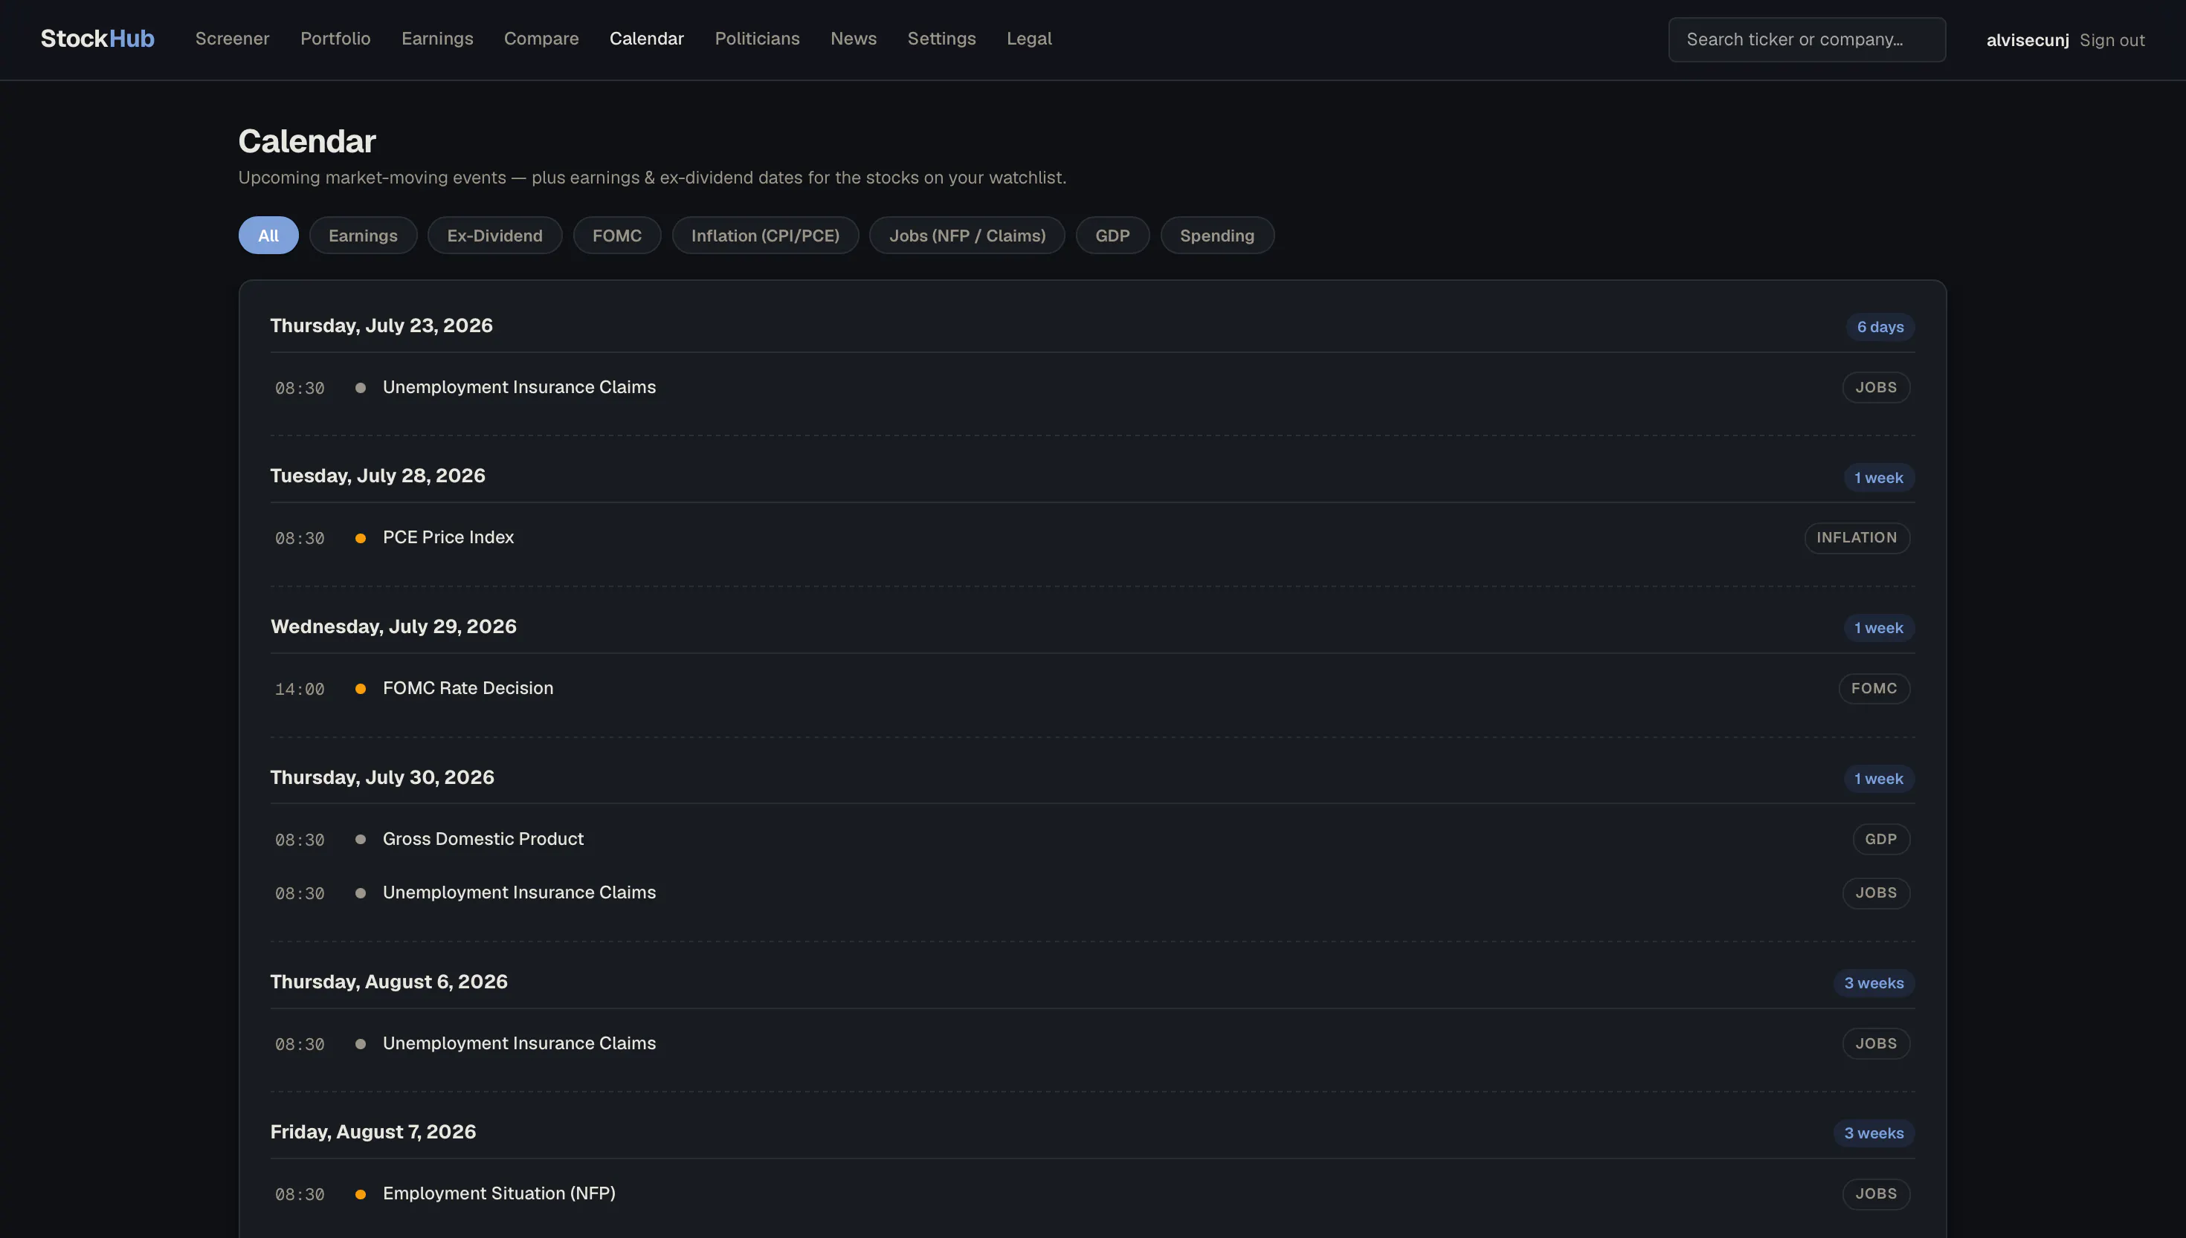Click the FOMC tag on rate decision row
The height and width of the screenshot is (1238, 2186).
click(1874, 689)
